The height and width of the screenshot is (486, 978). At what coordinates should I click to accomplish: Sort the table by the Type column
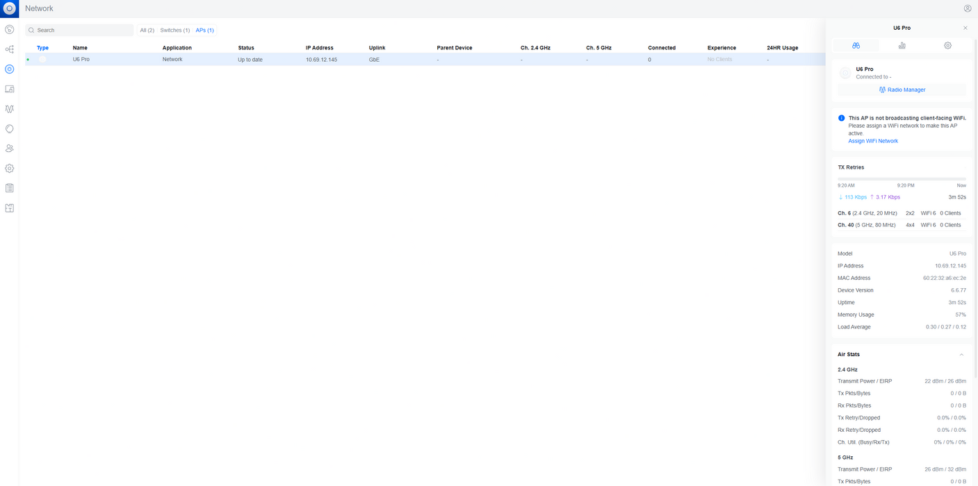pos(42,48)
